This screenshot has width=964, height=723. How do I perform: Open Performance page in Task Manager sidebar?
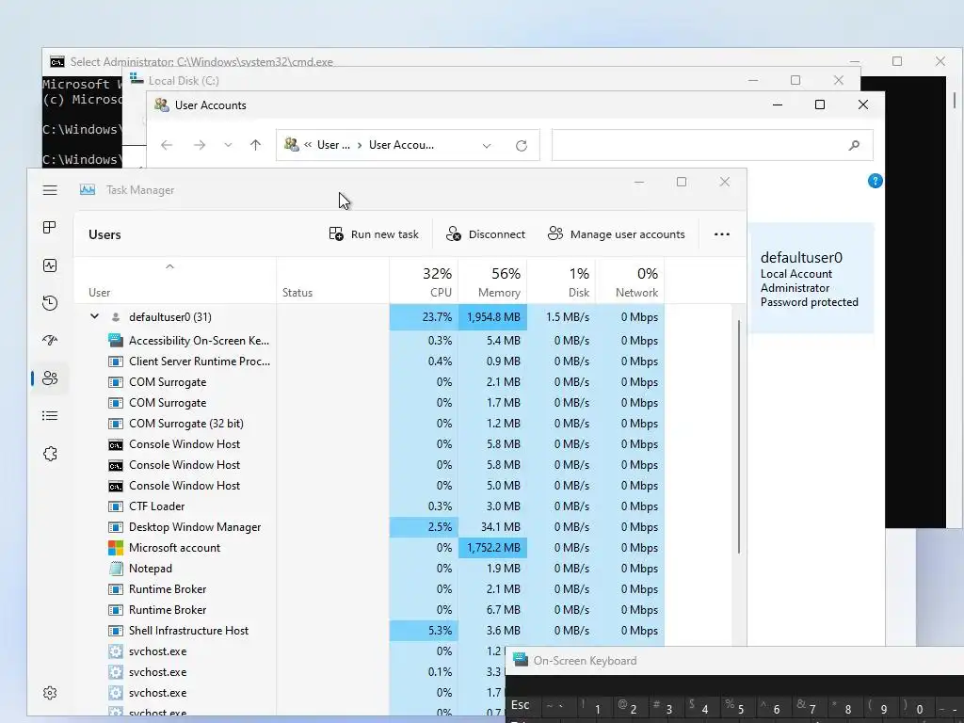[50, 265]
